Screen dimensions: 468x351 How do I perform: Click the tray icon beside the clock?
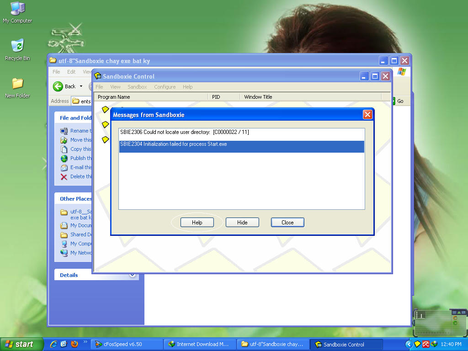pos(434,345)
